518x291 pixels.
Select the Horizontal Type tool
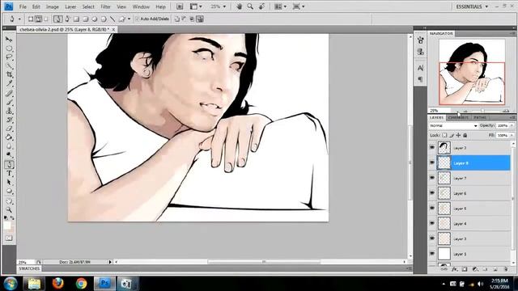coord(9,173)
